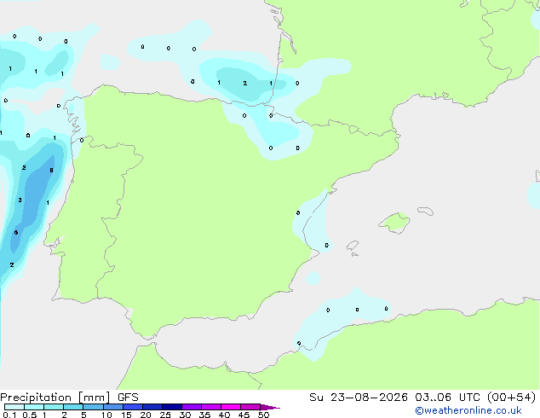This screenshot has width=540, height=418.
Task: Click the '35' legend scale label
Action: (204, 415)
